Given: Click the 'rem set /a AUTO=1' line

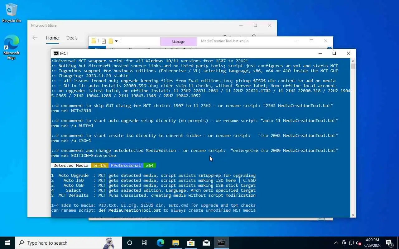Looking at the screenshot, I should pos(72,126).
